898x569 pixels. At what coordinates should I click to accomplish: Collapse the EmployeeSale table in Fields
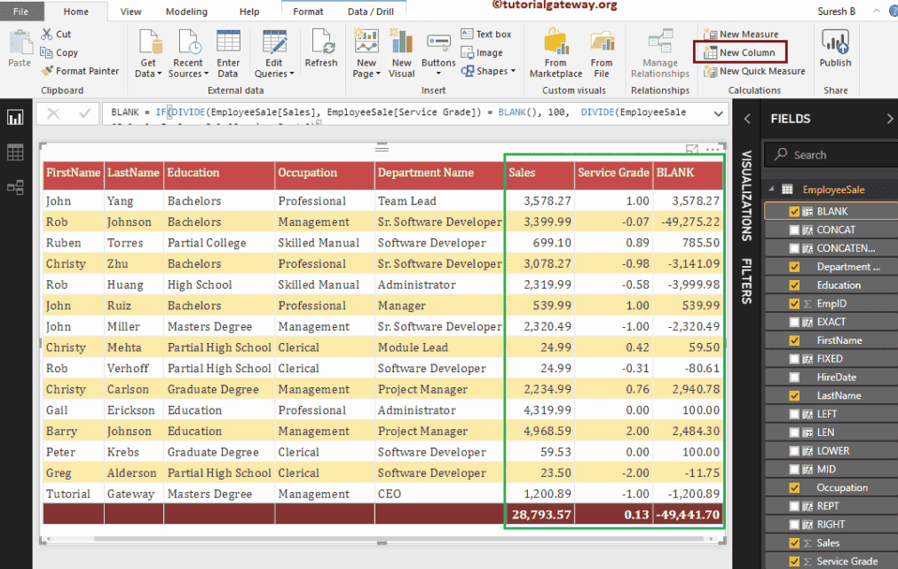[773, 190]
